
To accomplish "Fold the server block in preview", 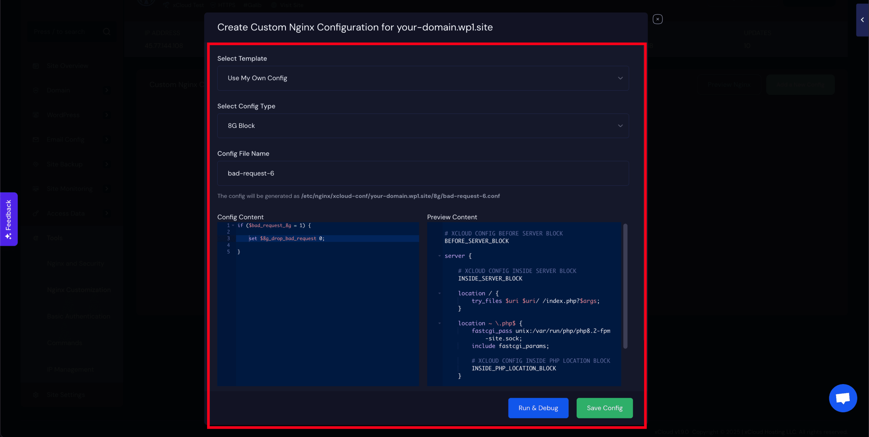I will pyautogui.click(x=440, y=256).
